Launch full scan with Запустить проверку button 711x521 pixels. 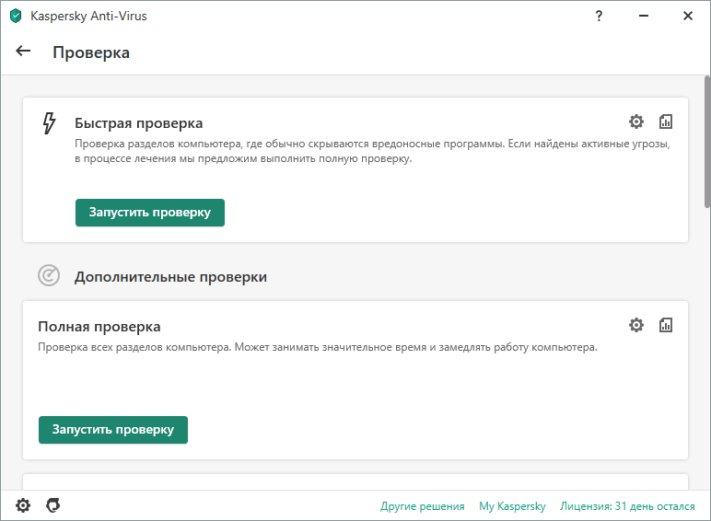113,430
